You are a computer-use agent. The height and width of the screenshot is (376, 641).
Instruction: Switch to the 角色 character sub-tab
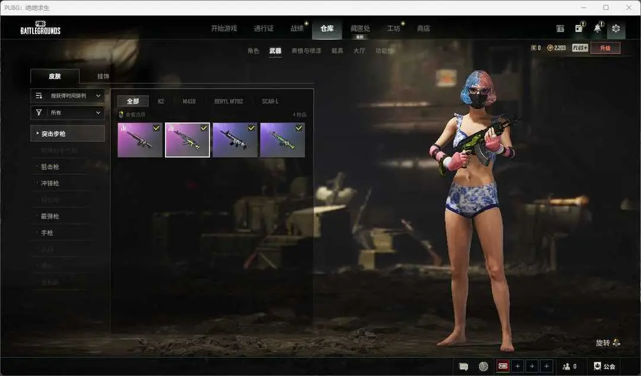tap(253, 50)
